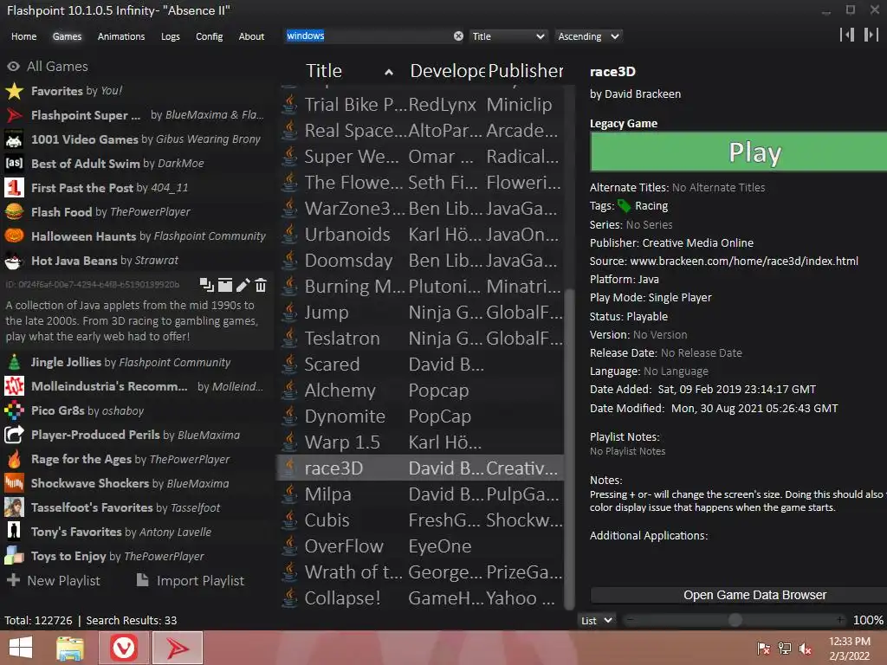Open Tony's Favorites playlist
887x665 pixels.
[x=136, y=533]
